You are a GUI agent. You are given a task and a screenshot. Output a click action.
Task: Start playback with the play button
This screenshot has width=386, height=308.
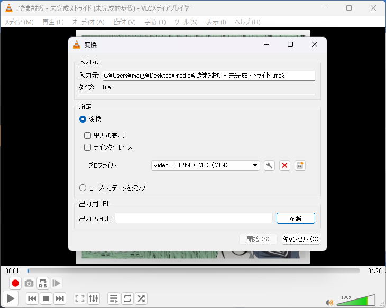tap(11, 298)
